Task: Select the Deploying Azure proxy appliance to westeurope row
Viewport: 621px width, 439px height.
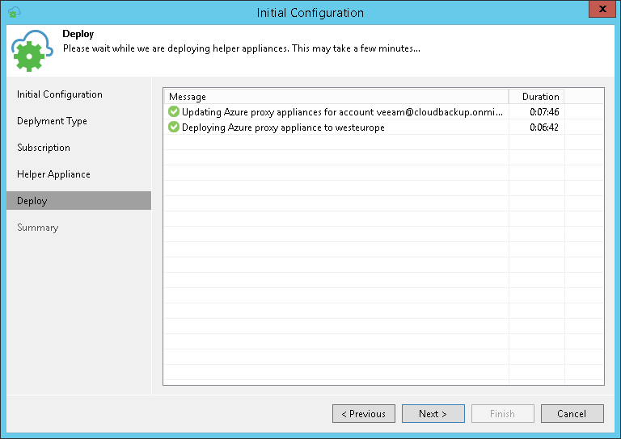Action: pos(283,128)
